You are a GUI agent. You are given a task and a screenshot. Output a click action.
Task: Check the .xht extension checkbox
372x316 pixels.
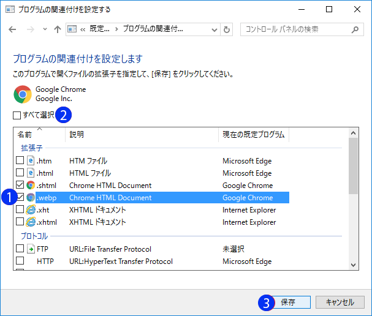(x=20, y=209)
